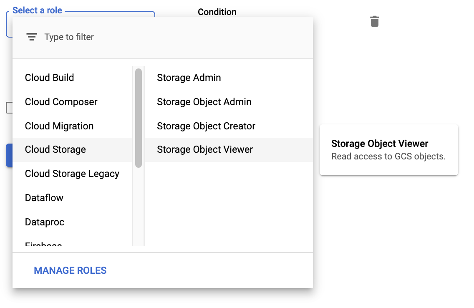Type in the filter input field
Viewport: 474px width, 308px height.
point(167,37)
